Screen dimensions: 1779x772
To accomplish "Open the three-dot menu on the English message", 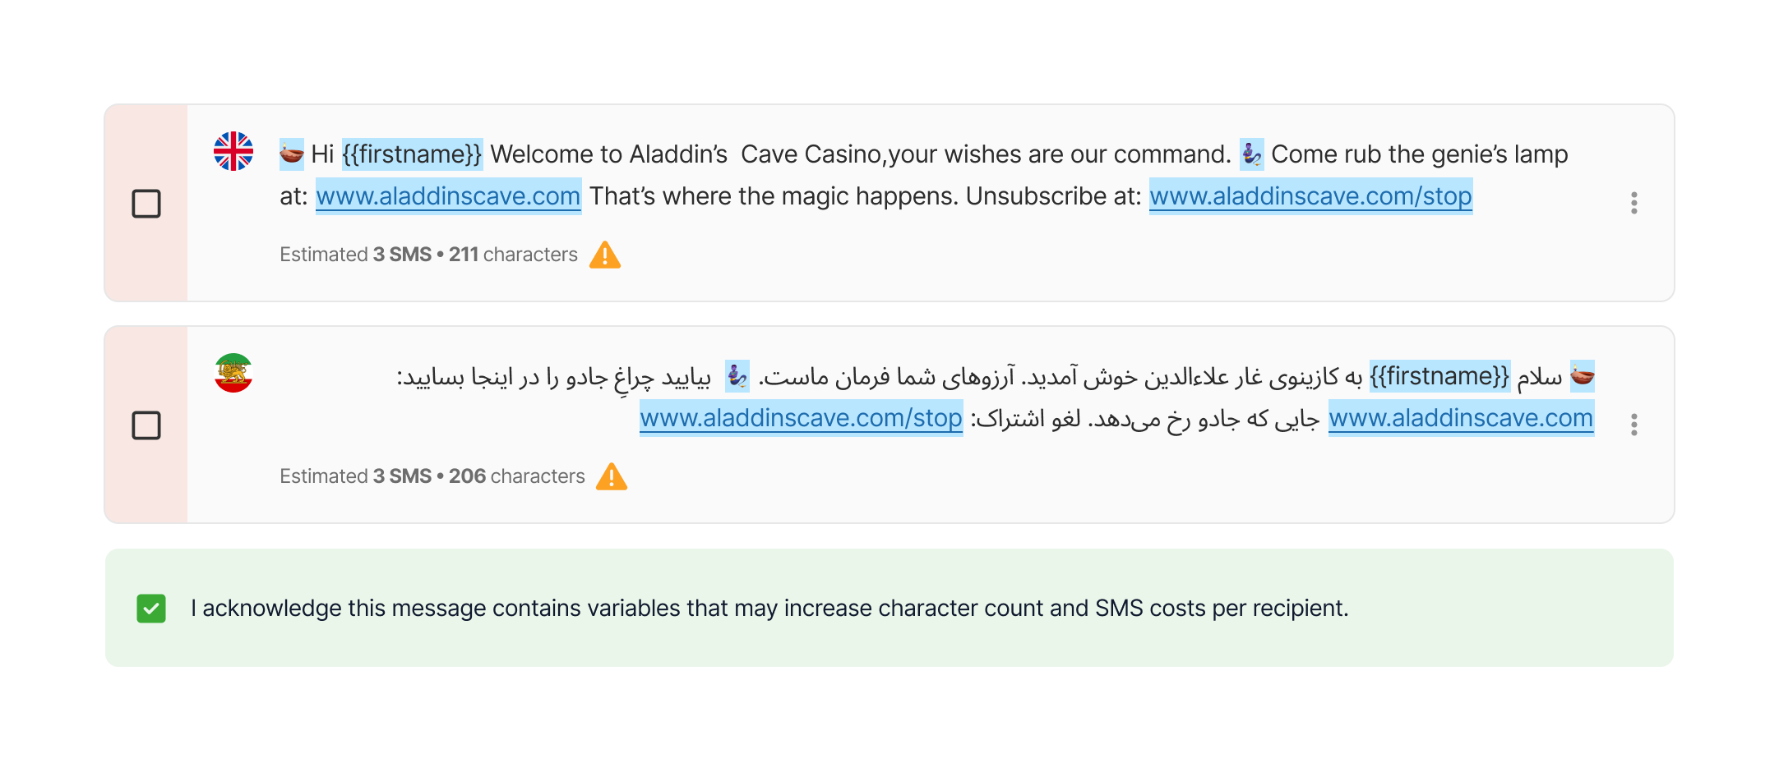I will [x=1634, y=201].
